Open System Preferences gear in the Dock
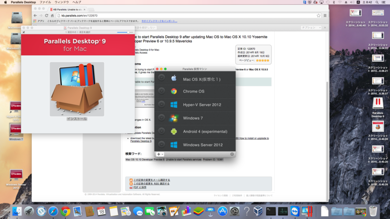 pyautogui.click(x=234, y=211)
